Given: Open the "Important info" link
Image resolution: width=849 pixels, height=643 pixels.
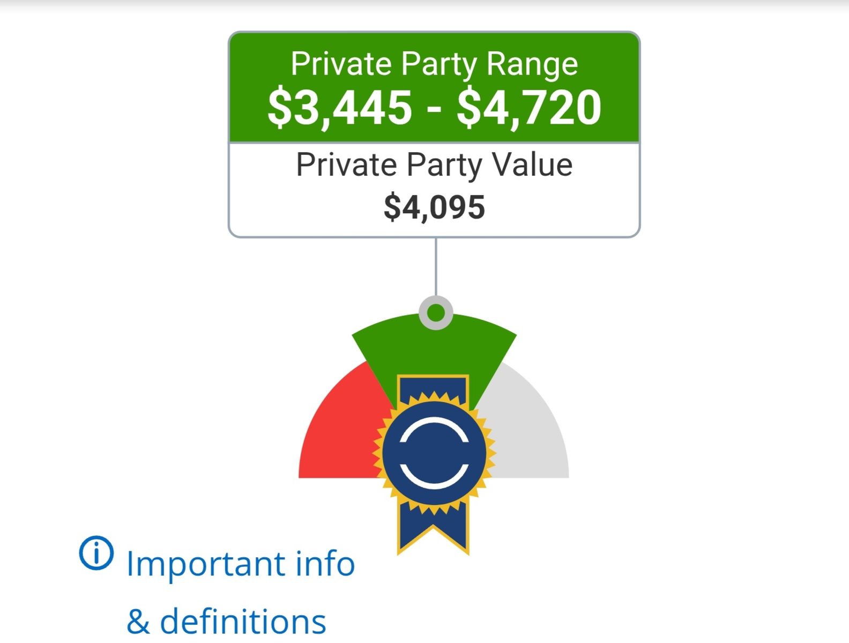Looking at the screenshot, I should tap(240, 564).
